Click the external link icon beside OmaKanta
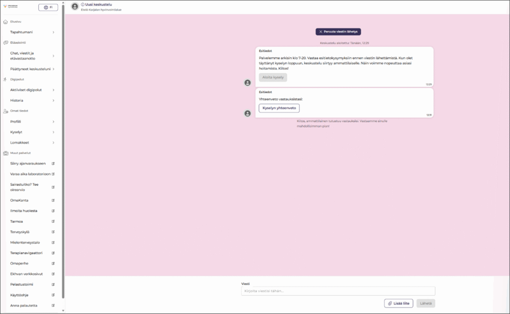 [x=53, y=200]
